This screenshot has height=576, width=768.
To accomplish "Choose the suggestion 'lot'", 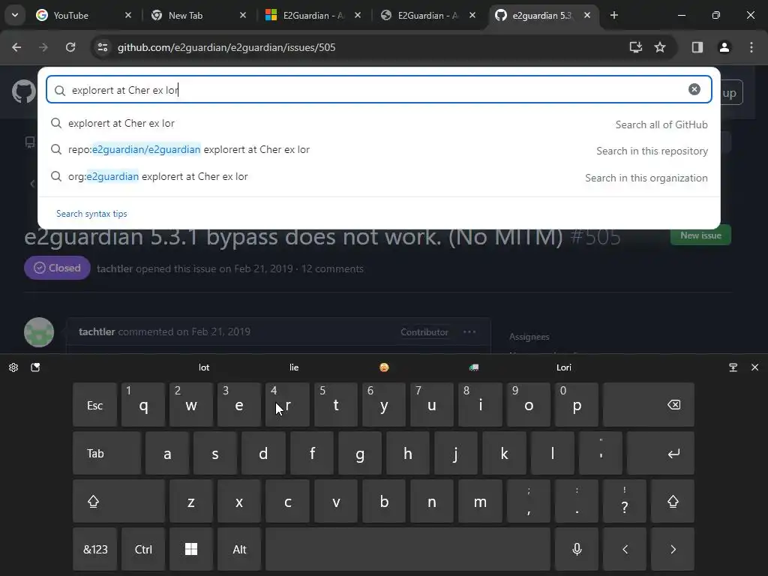I will click(204, 367).
